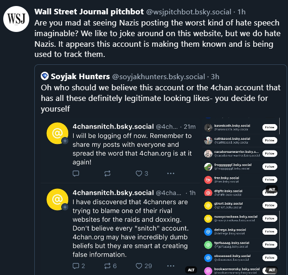This screenshot has height=275, width=288.
Task: Click the Soyjak Hunters small avatar
Action: 45,76
